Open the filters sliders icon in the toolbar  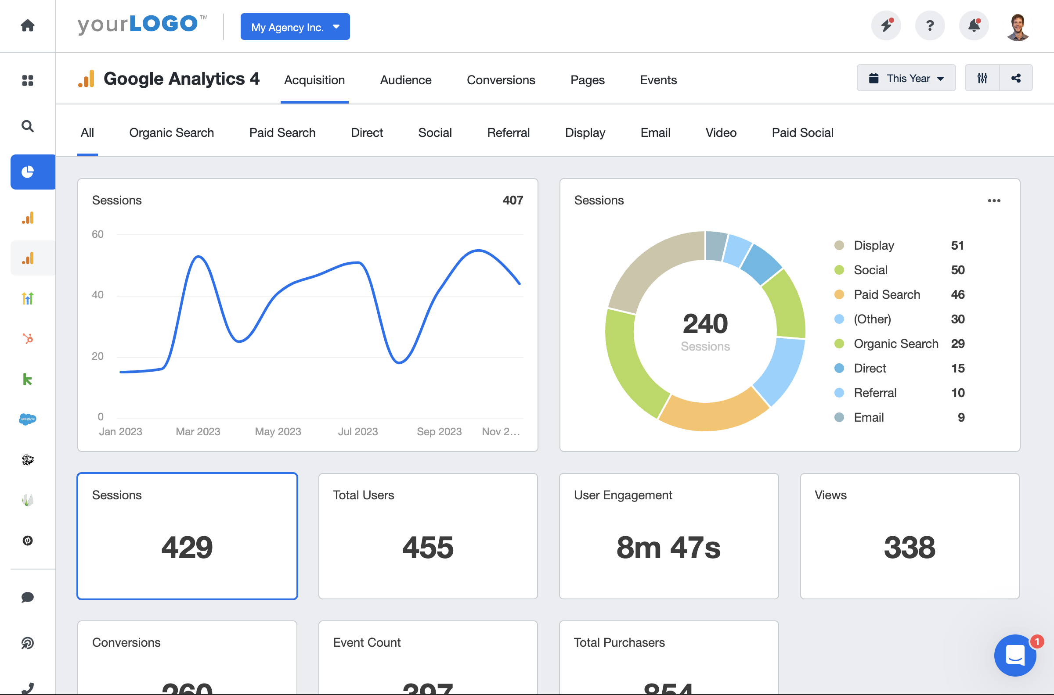[982, 78]
